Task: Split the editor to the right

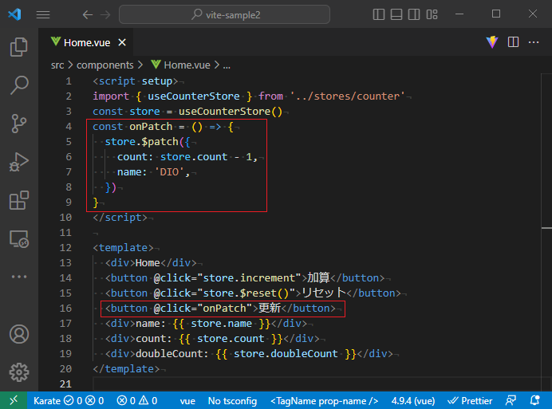Action: tap(513, 42)
